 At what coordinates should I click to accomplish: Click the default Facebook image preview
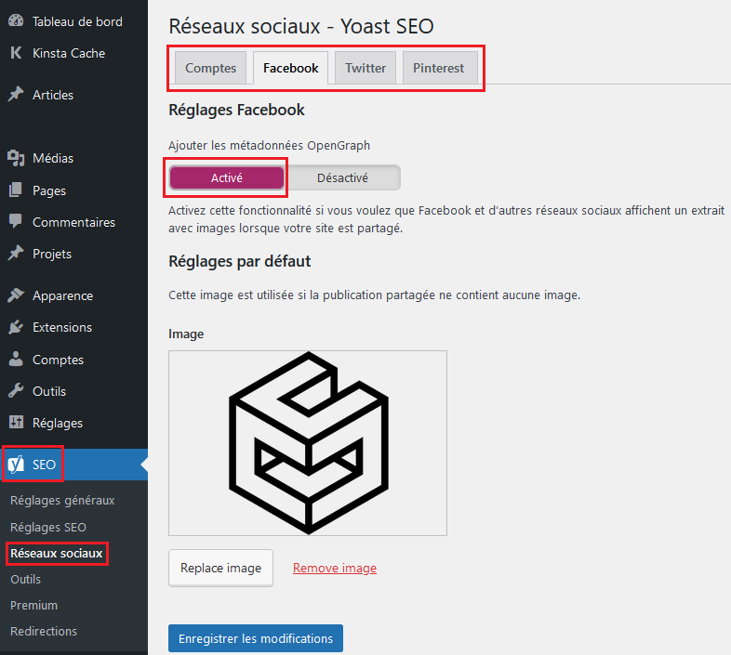308,443
